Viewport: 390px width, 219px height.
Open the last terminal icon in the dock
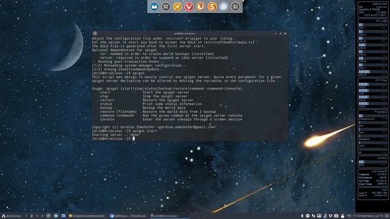[235, 7]
